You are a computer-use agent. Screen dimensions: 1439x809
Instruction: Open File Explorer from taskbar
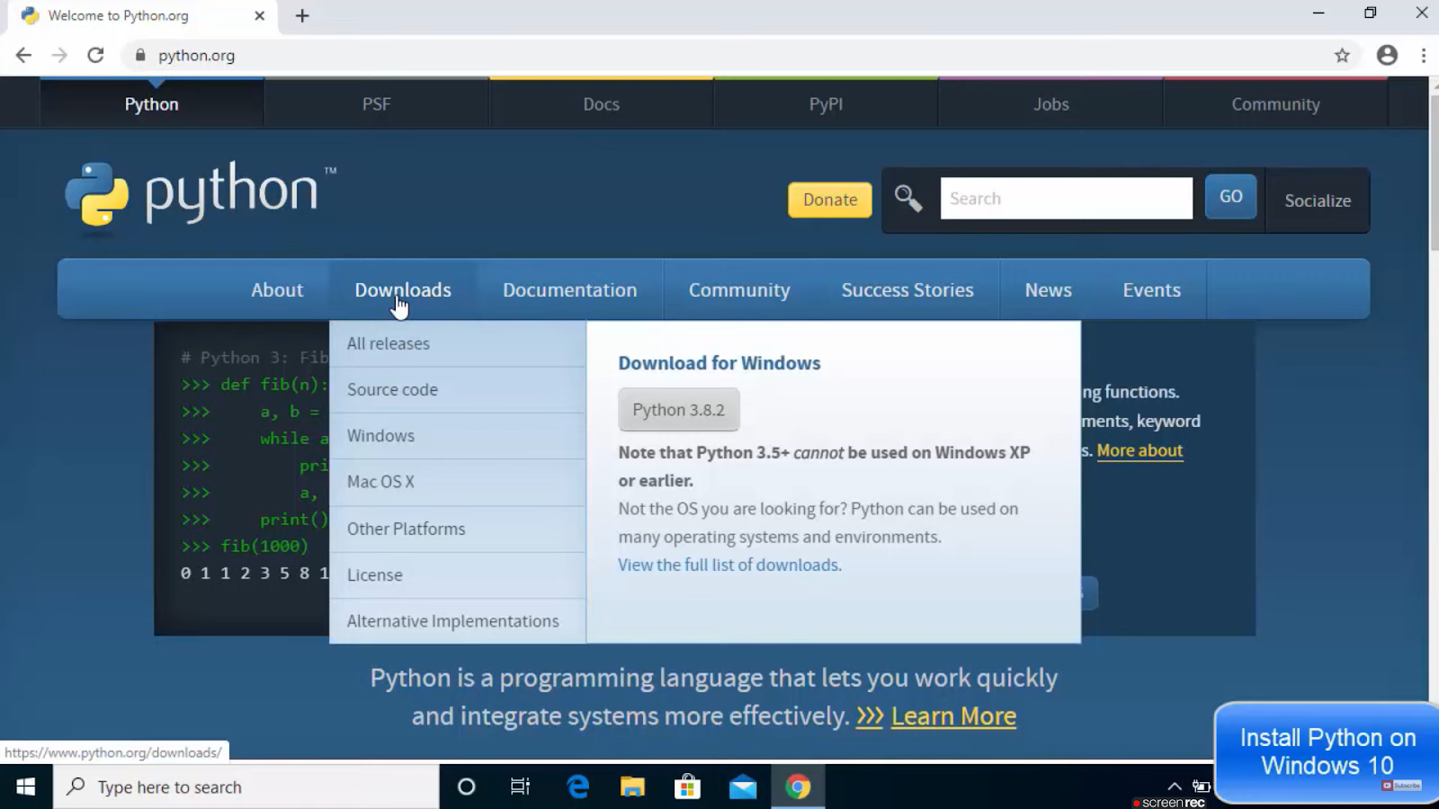633,787
